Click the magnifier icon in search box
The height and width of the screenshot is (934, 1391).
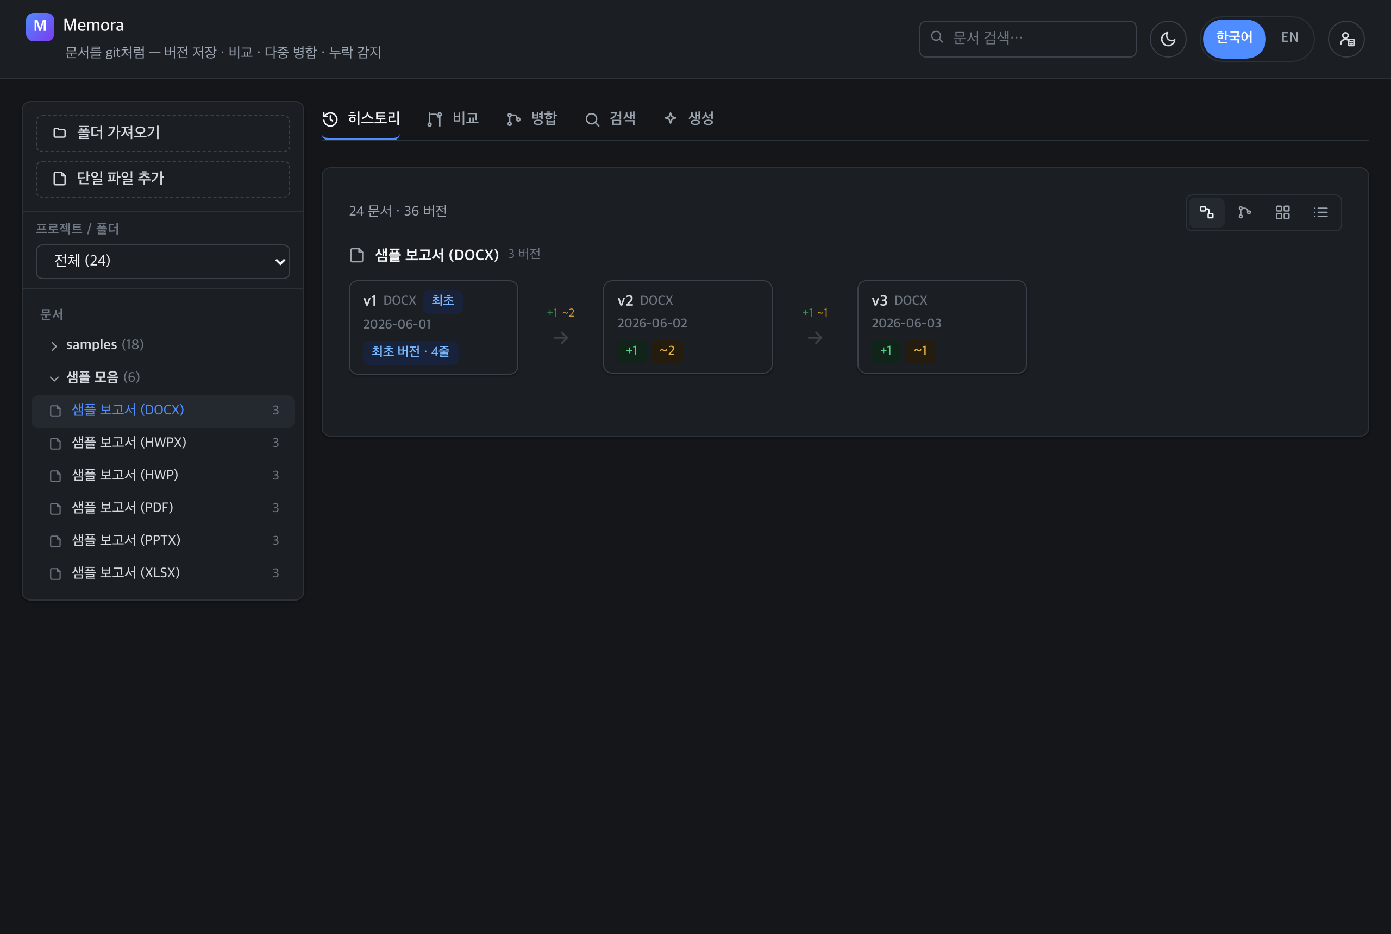pyautogui.click(x=937, y=37)
